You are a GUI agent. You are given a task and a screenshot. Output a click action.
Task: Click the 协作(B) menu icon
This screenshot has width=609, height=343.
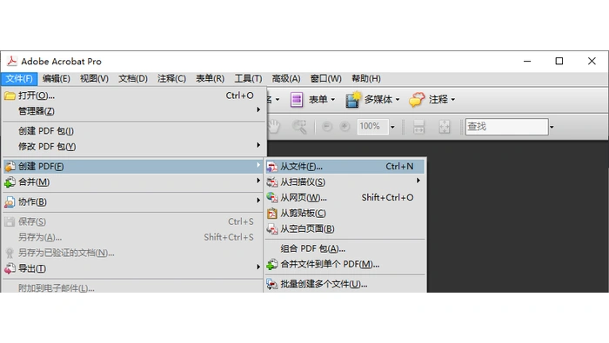pos(10,202)
